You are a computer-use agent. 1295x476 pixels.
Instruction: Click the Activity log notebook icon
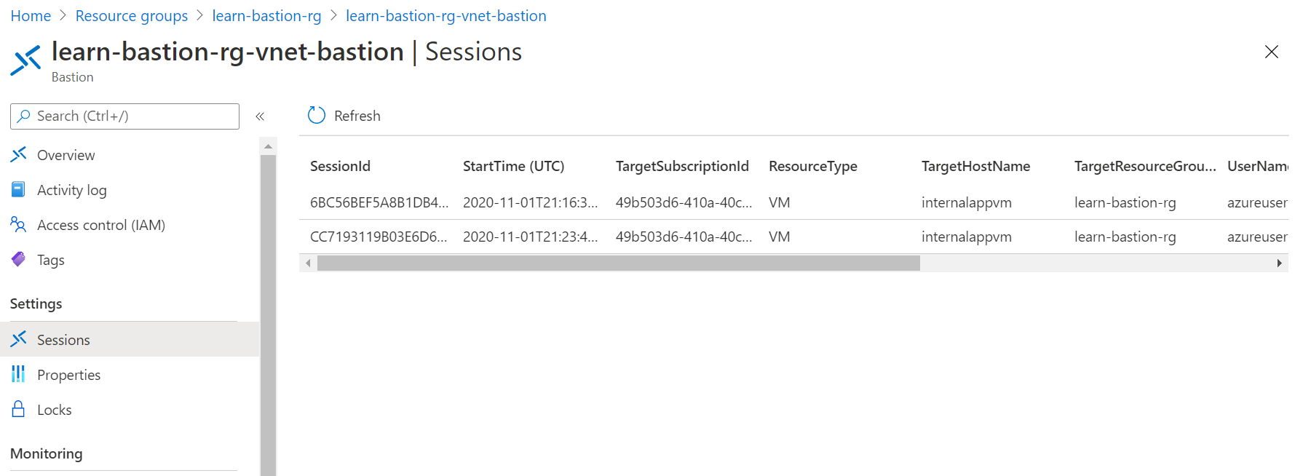click(x=19, y=189)
